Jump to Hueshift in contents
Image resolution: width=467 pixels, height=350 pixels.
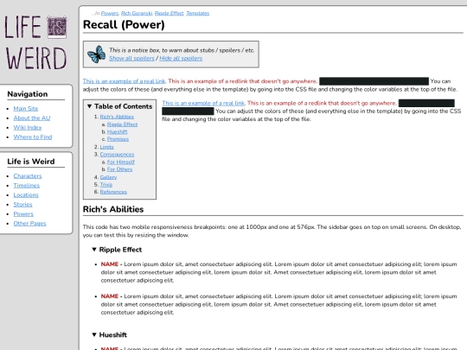coord(118,132)
